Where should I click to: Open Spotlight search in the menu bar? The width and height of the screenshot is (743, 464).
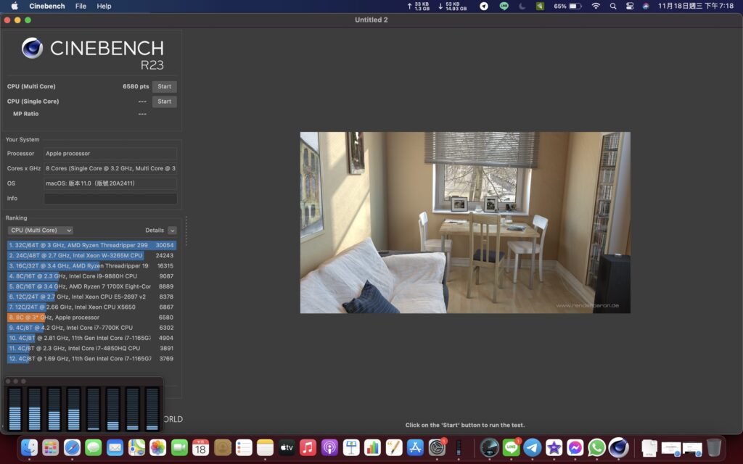pos(613,6)
